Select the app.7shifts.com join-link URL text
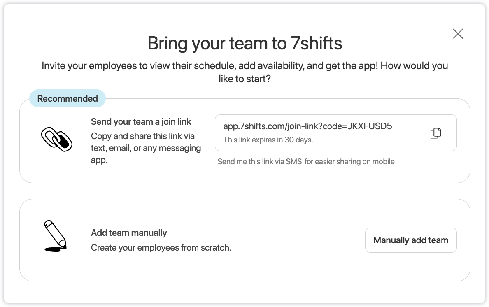The height and width of the screenshot is (307, 489). (307, 126)
